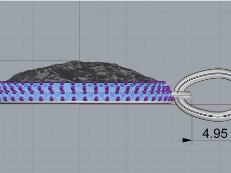This screenshot has height=173, width=231.
Task: Click the dimension arrowhead beside 4.95
Action: click(x=187, y=140)
